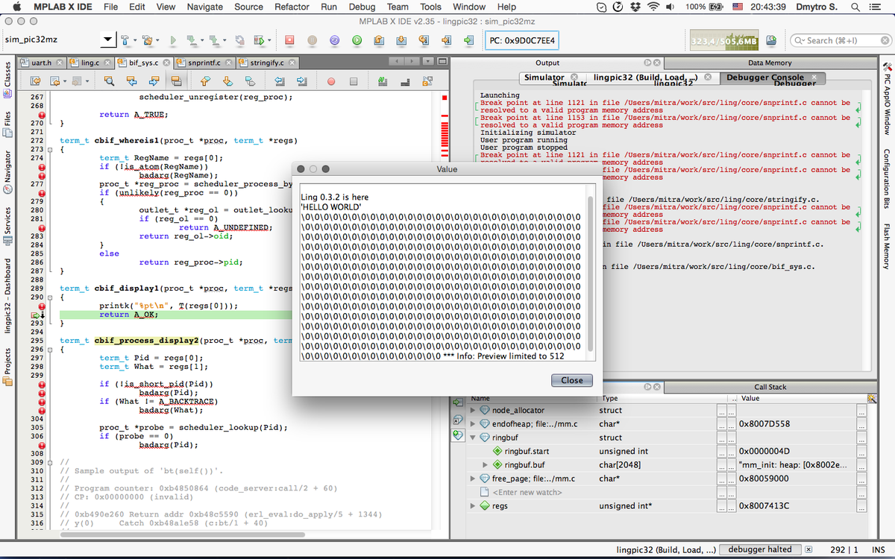Toggle Highlight Search icon in editor toolbar
895x559 pixels.
point(176,82)
